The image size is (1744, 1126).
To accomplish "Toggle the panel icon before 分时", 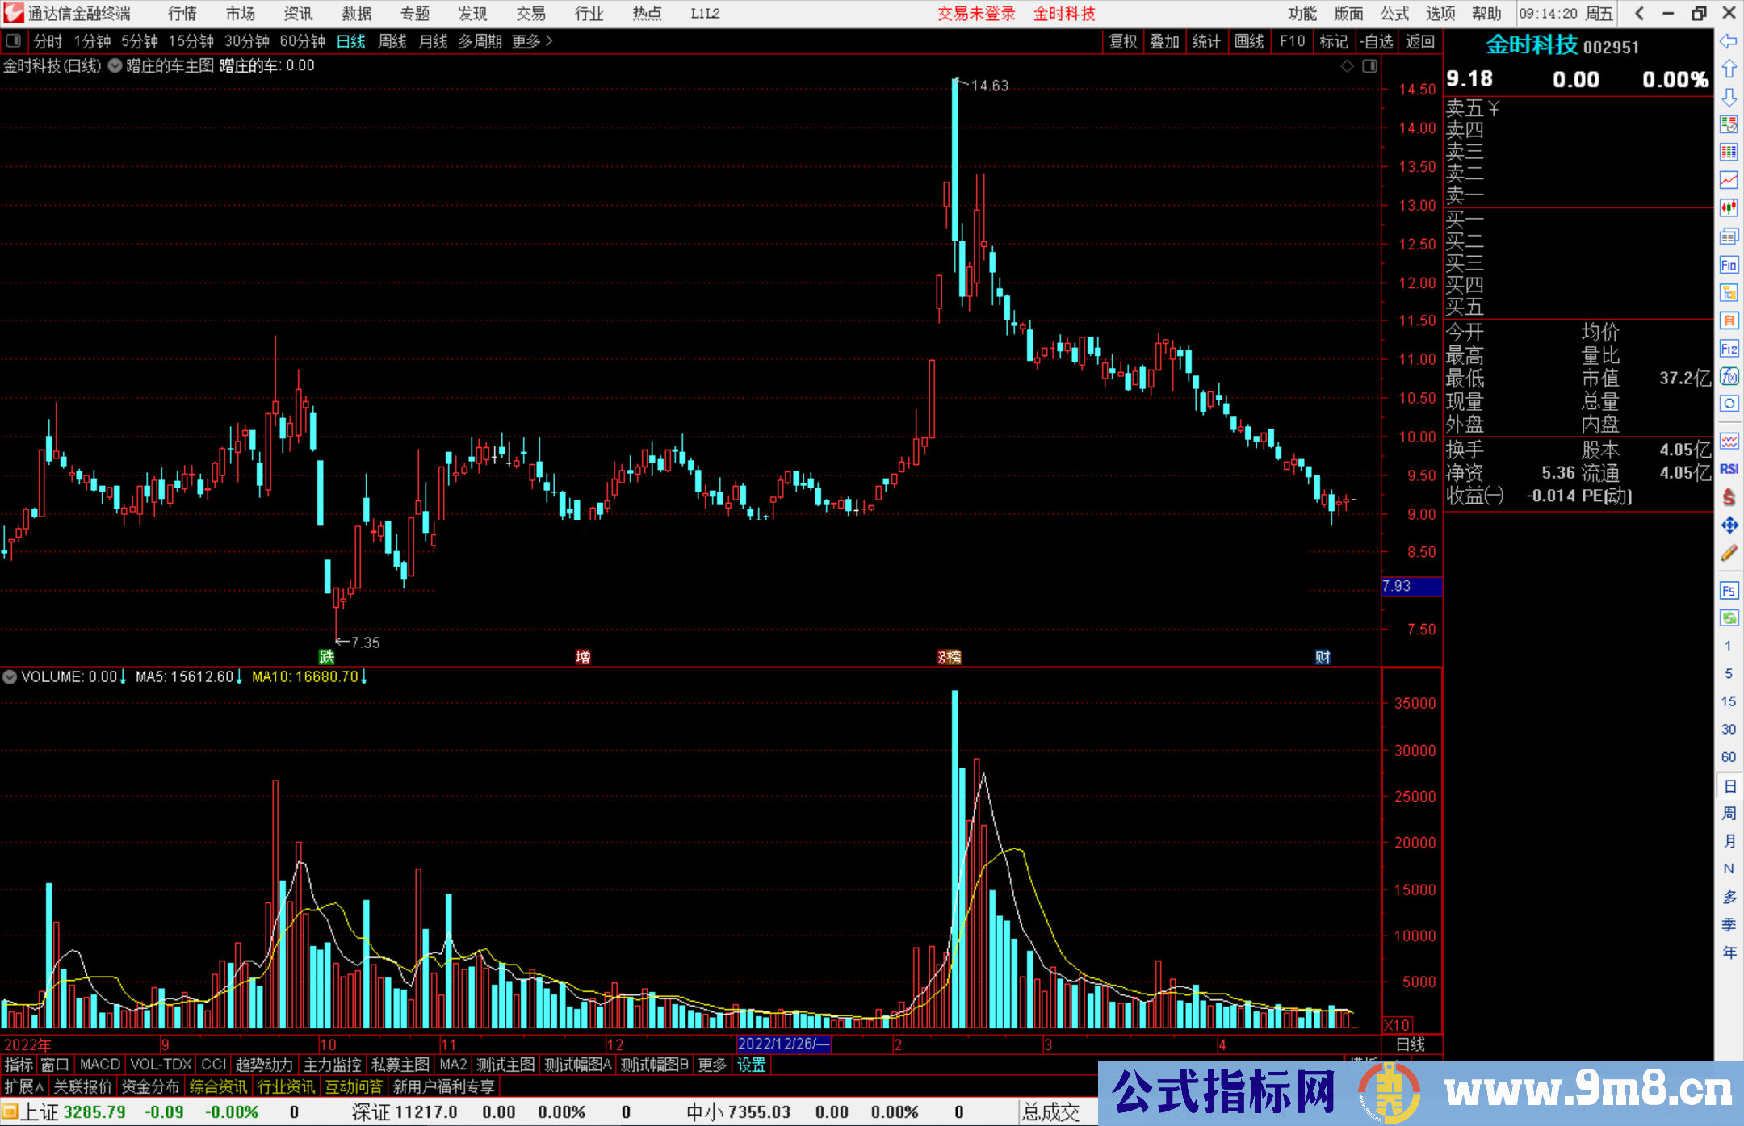I will tap(14, 41).
